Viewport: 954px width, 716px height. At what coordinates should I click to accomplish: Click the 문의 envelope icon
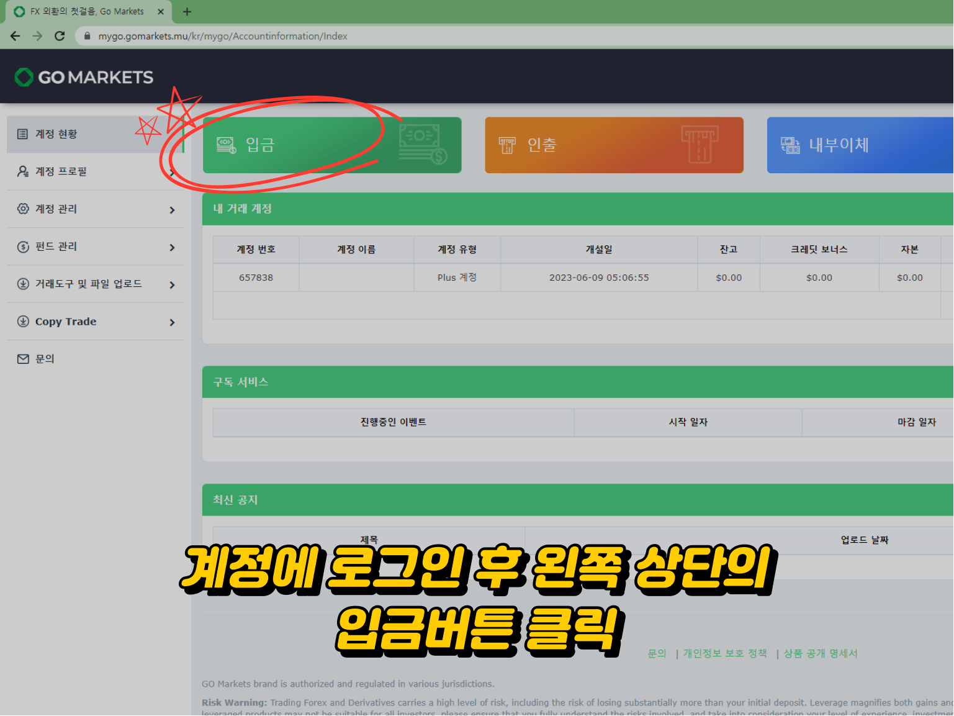click(23, 359)
